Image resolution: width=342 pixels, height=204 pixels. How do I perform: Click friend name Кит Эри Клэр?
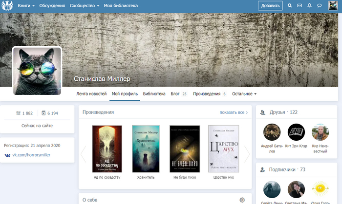(296, 146)
